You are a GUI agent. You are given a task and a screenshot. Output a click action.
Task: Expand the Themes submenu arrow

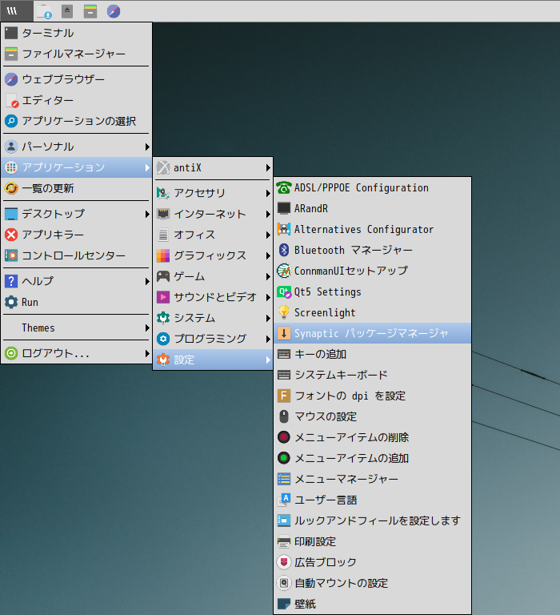147,328
